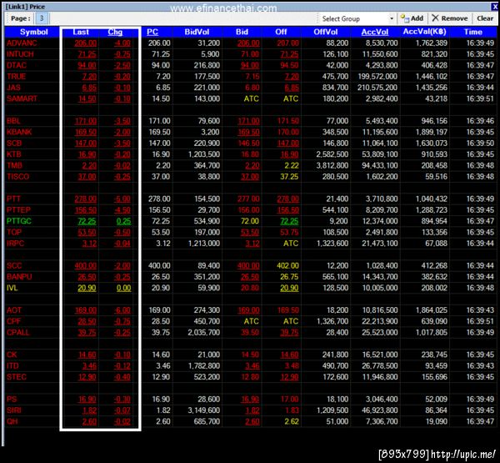Select the BBL symbol

point(13,121)
